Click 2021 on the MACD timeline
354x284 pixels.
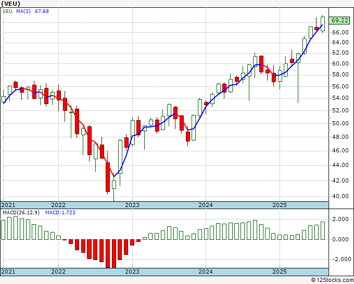tap(8, 272)
